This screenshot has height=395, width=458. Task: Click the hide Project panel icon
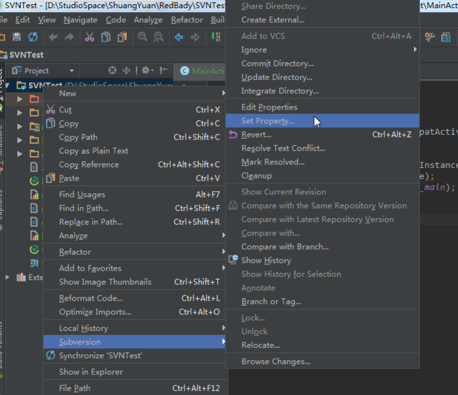pyautogui.click(x=164, y=70)
